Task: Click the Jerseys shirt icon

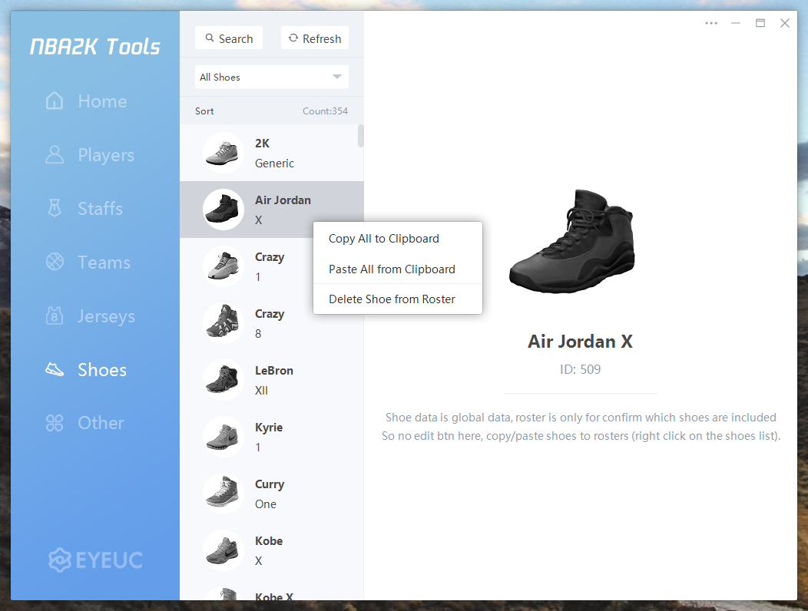Action: (x=55, y=315)
